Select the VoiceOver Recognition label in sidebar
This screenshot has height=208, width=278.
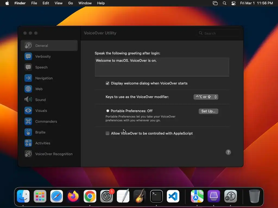click(54, 154)
